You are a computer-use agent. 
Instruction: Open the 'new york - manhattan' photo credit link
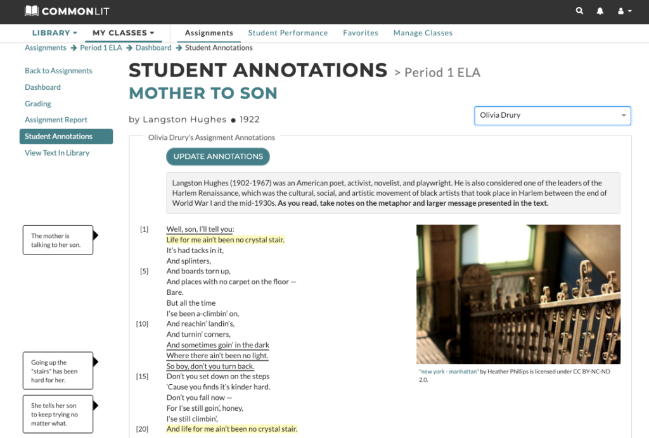(x=449, y=372)
